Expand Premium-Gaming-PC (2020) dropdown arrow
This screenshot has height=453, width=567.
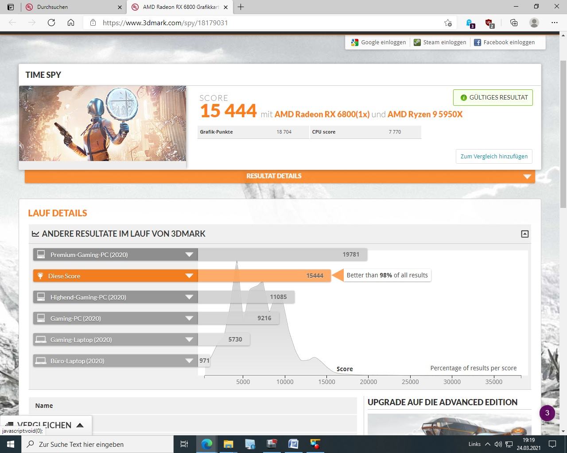pos(189,254)
